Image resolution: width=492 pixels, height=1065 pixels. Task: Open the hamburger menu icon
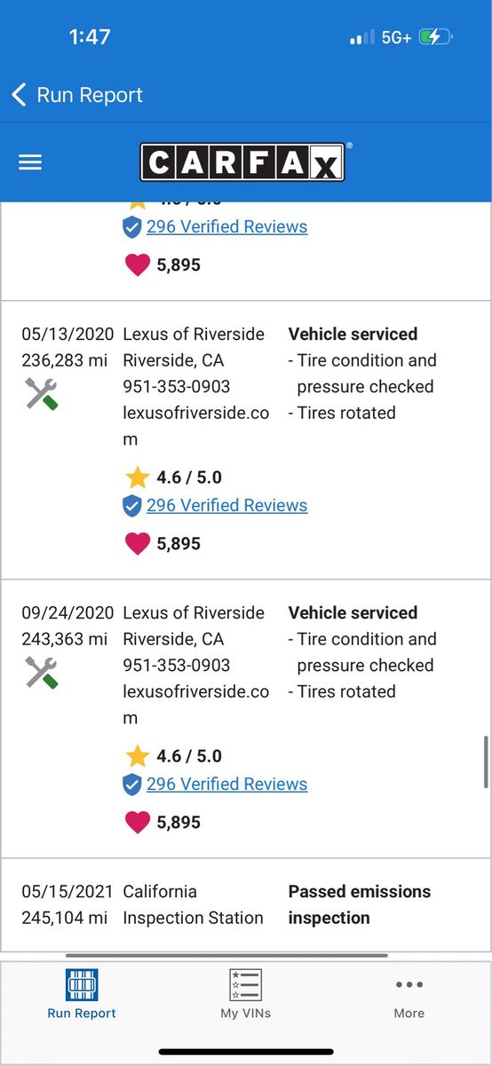tap(30, 162)
